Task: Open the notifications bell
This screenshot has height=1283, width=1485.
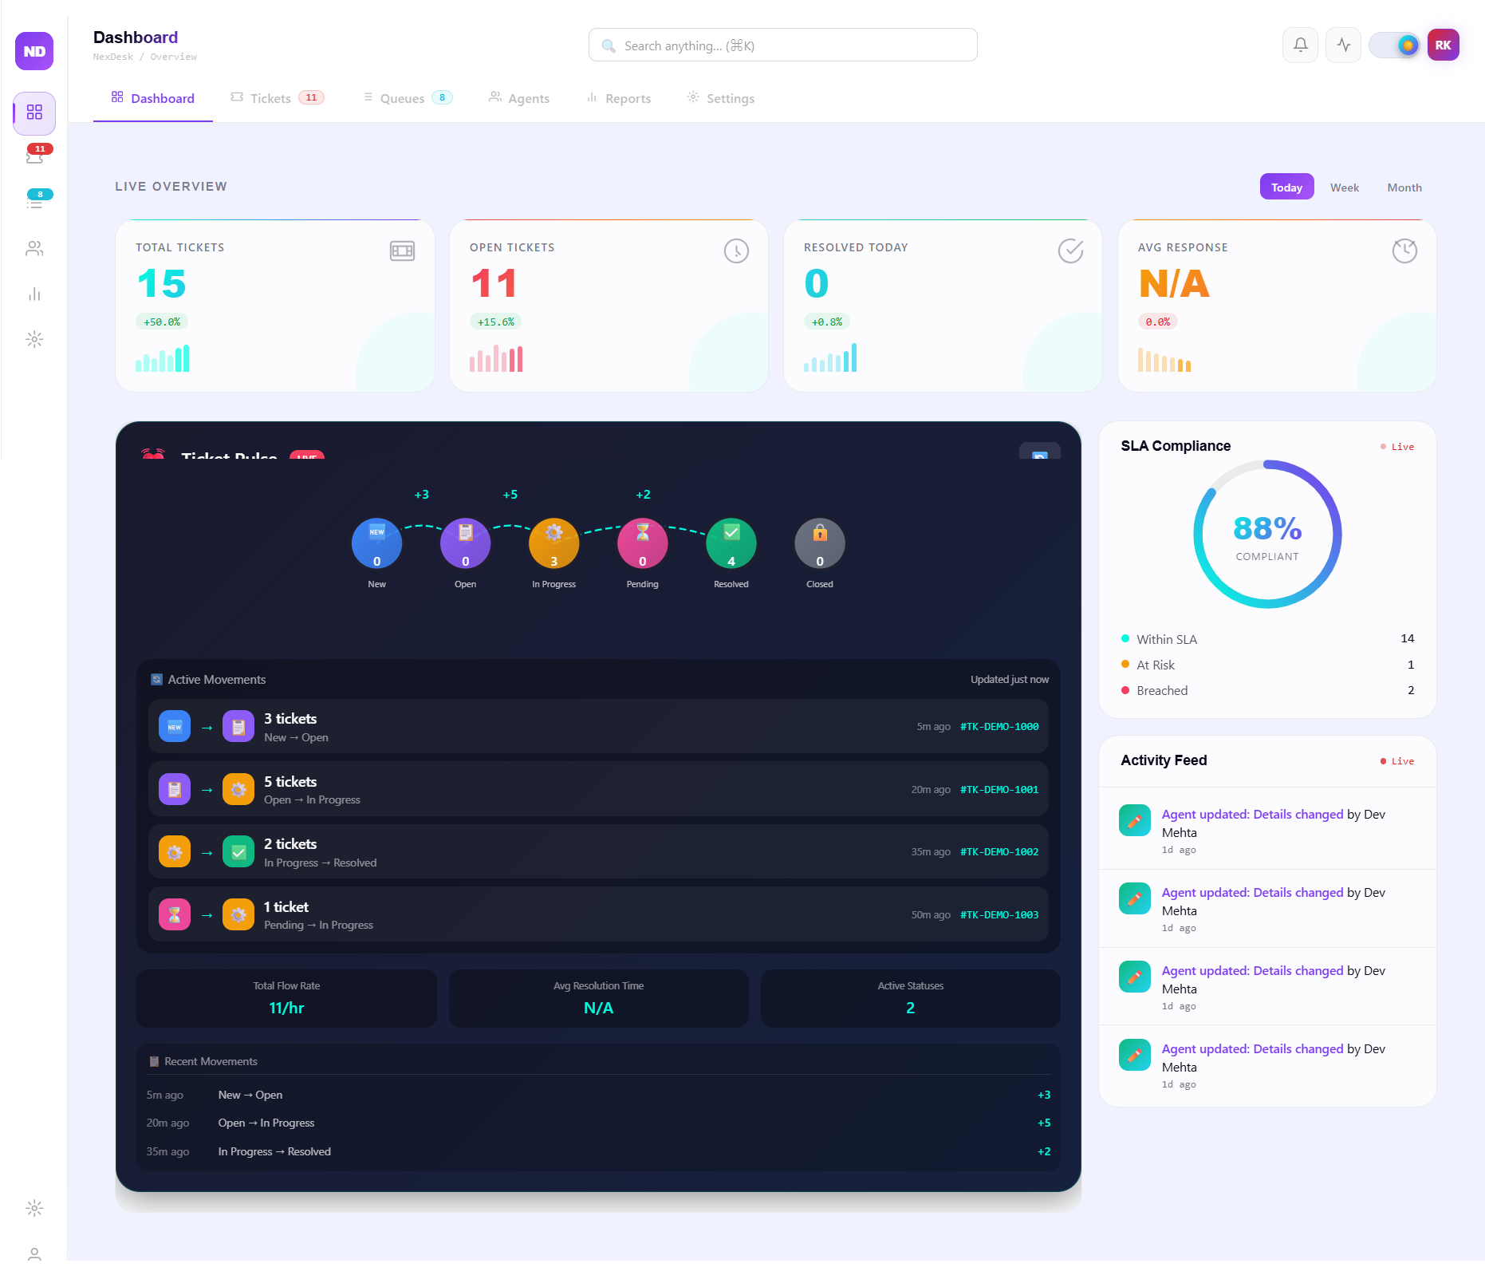Action: pos(1300,45)
